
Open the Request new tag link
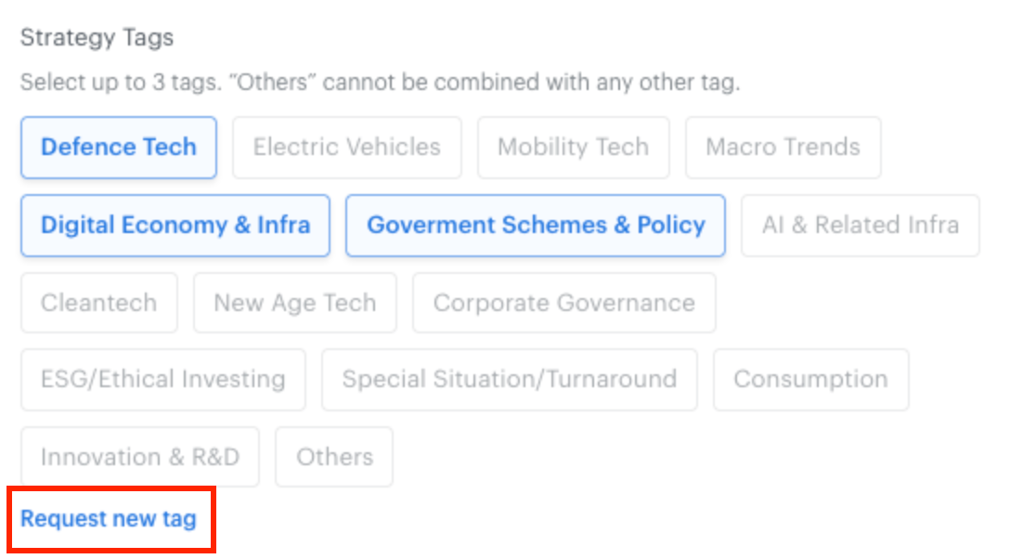coord(109,519)
